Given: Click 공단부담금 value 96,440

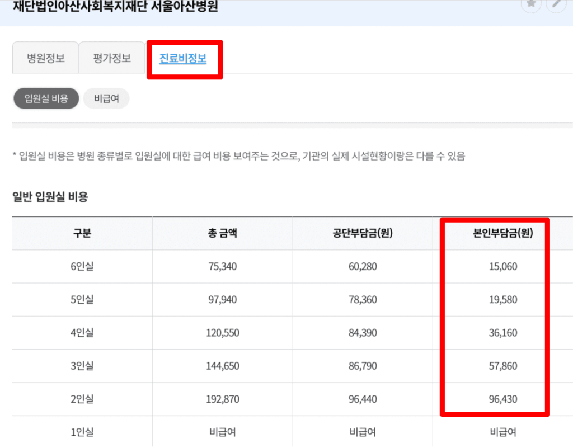Looking at the screenshot, I should coord(363,399).
